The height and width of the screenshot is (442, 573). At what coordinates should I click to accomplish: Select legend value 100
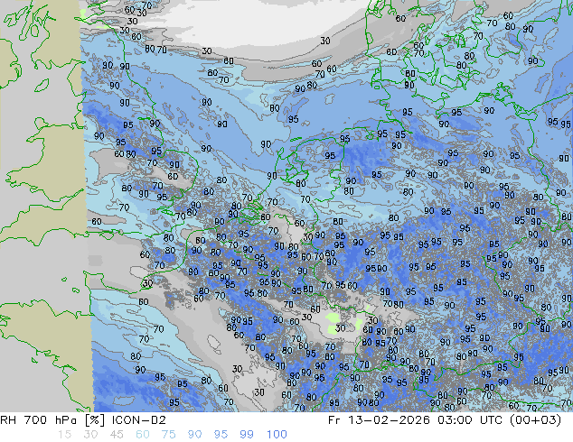tap(277, 435)
